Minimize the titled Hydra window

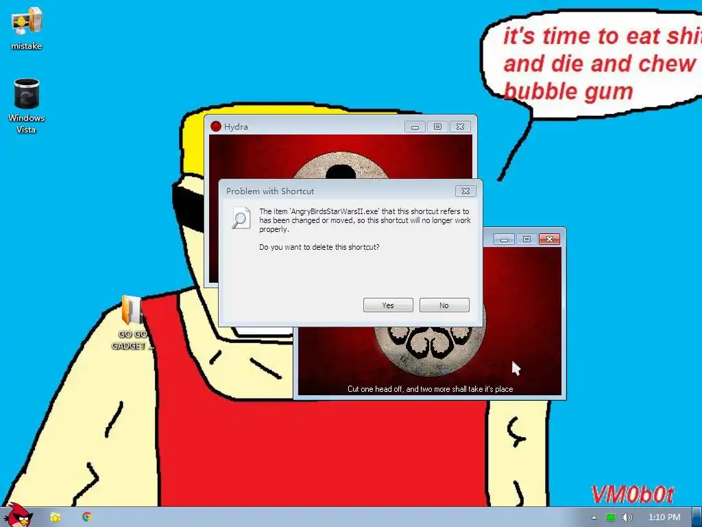click(415, 127)
